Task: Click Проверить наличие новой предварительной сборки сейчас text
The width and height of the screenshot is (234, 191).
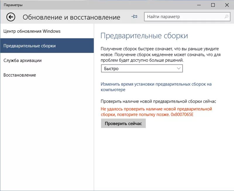Action: tap(158, 101)
